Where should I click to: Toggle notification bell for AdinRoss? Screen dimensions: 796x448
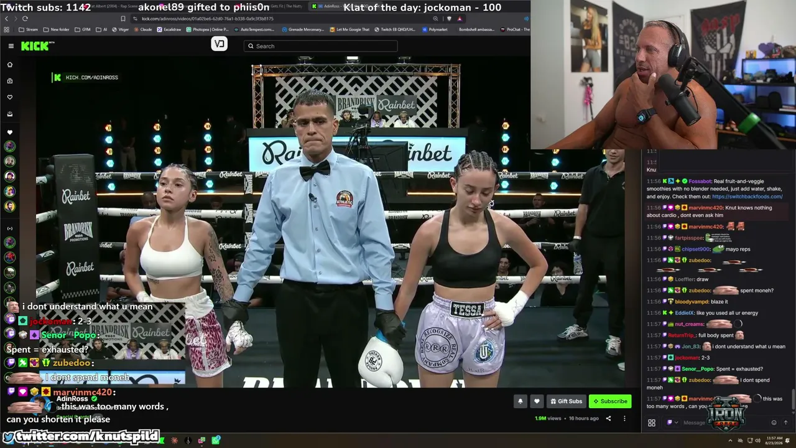(x=521, y=401)
